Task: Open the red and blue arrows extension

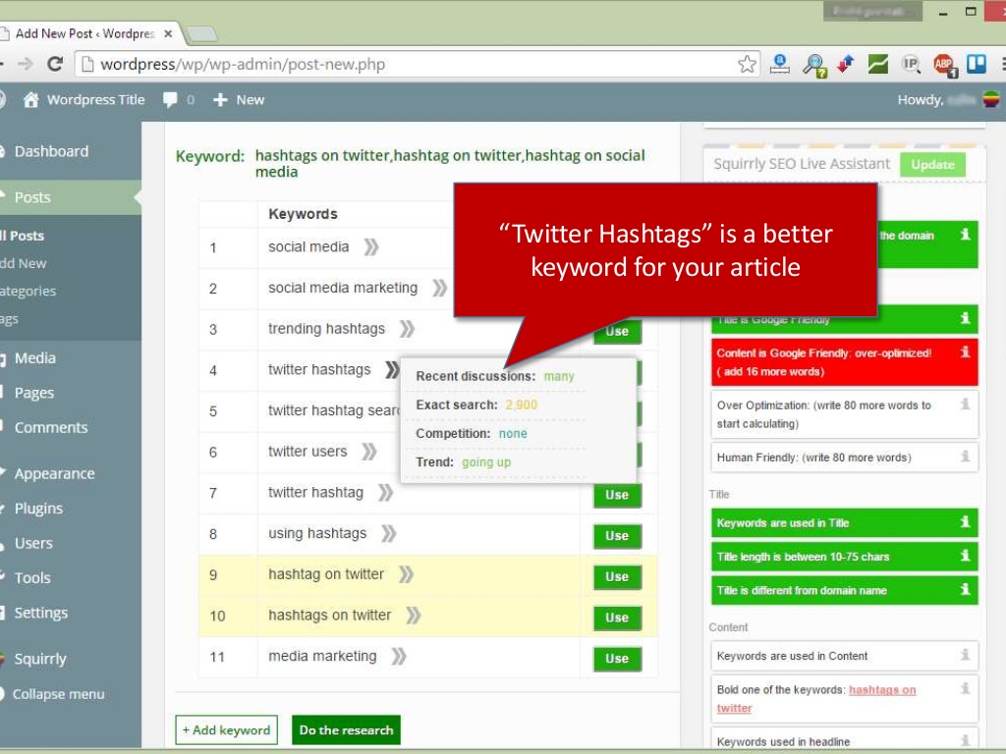Action: (x=846, y=64)
